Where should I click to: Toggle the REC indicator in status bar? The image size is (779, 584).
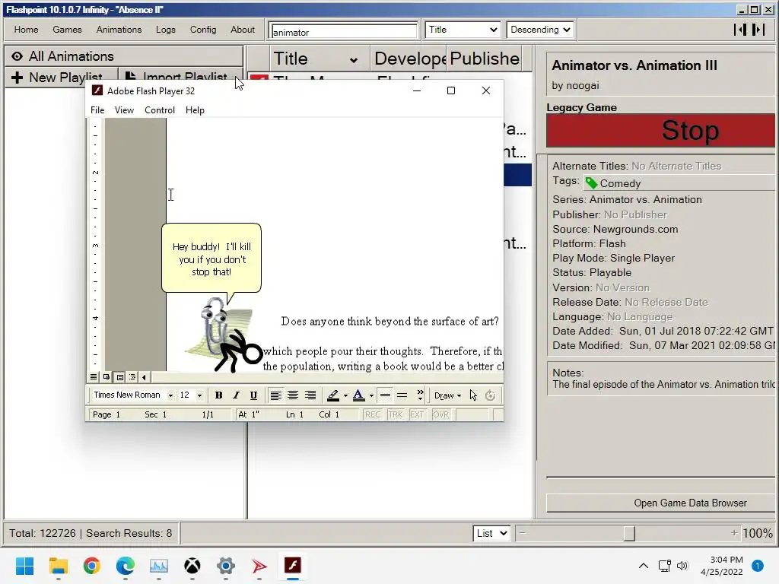(x=373, y=414)
